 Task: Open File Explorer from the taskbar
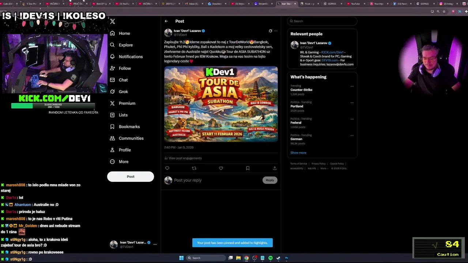pos(238,258)
